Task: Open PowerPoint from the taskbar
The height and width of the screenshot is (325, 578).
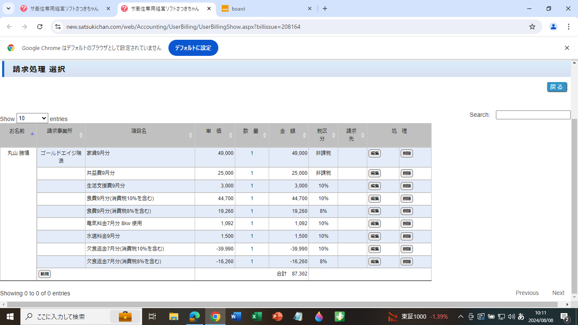Action: [277, 317]
